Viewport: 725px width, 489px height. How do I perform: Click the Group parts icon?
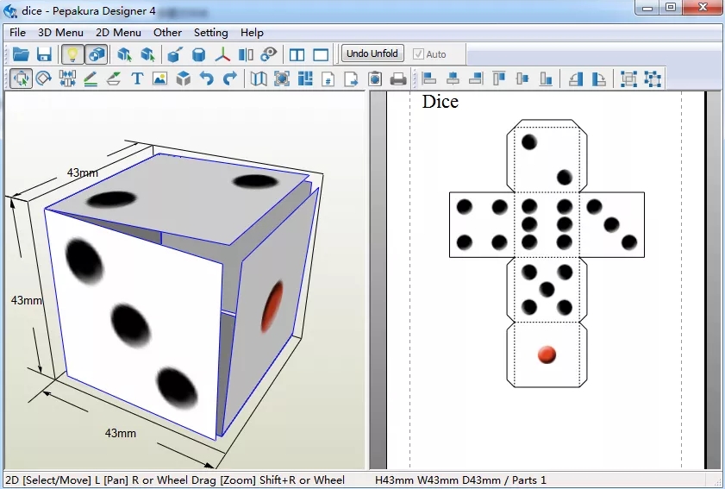[x=628, y=78]
